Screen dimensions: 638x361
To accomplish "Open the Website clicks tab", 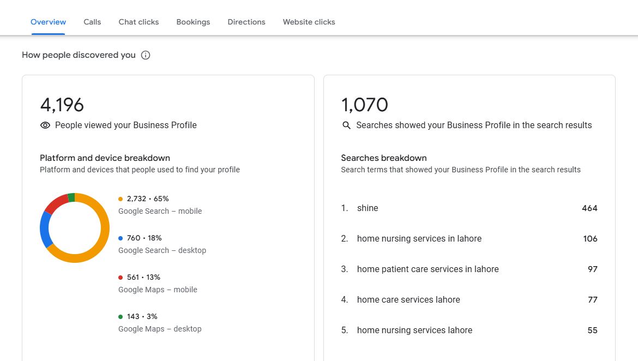I will click(x=309, y=22).
